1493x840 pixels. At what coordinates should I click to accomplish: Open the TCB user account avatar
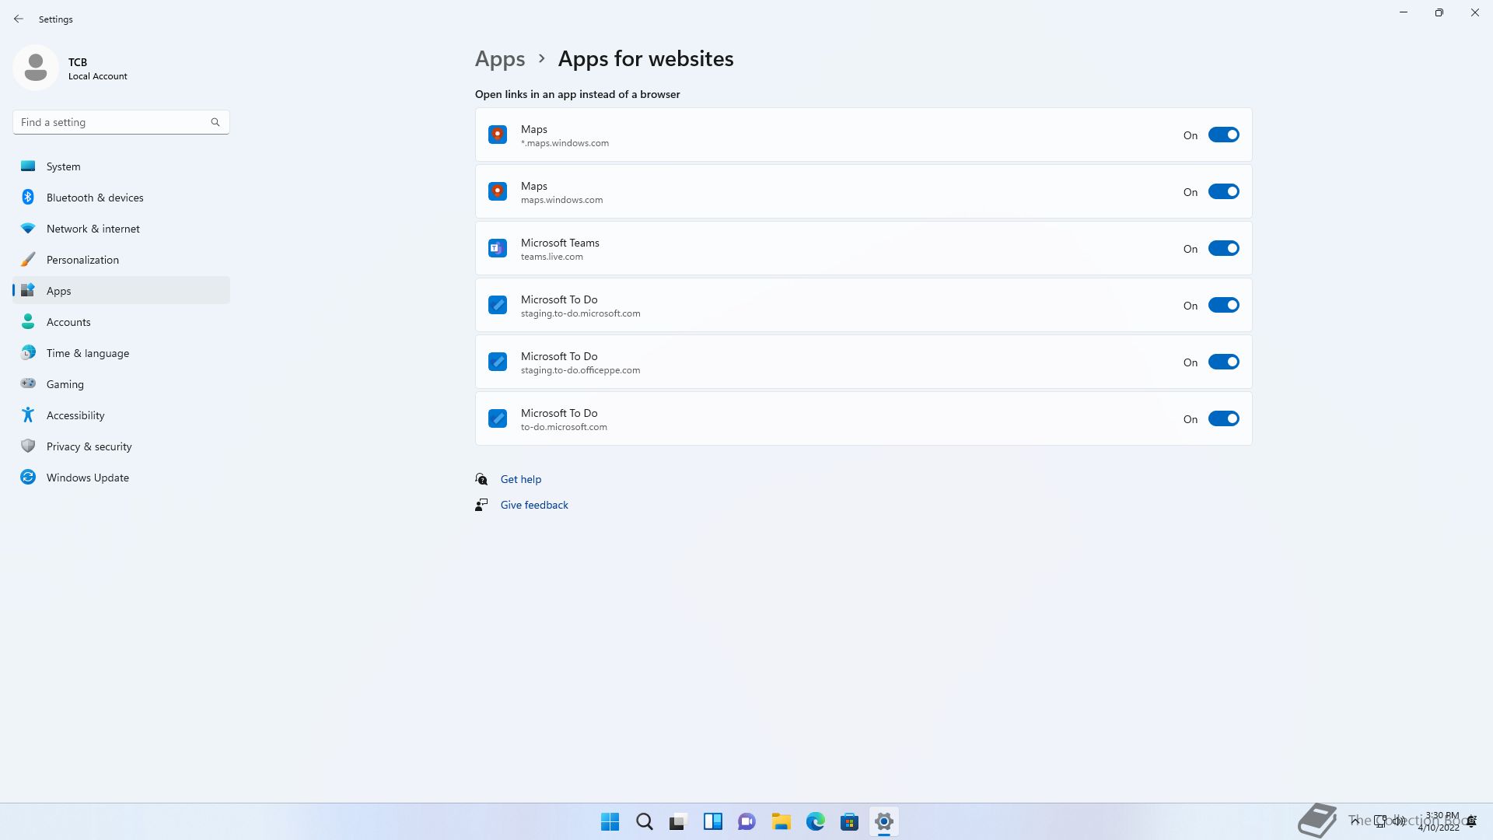pos(36,68)
